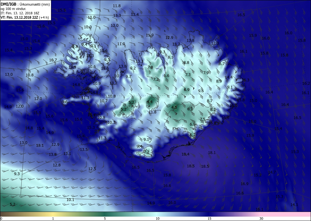Screen dimensions: 311x221
Task: Click the colorbar tick label '15'
Action: pyautogui.click(x=209, y=219)
